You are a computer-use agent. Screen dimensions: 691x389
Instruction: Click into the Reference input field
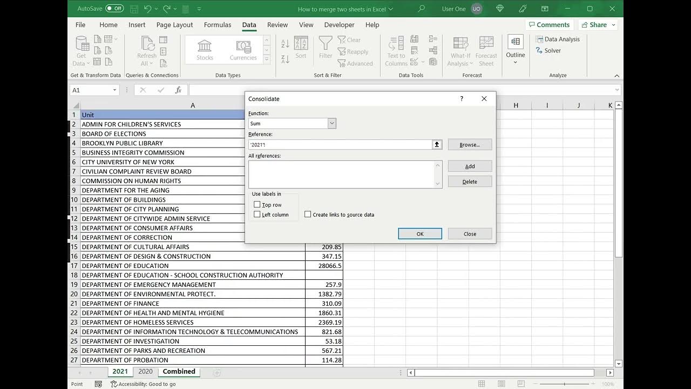coord(340,145)
